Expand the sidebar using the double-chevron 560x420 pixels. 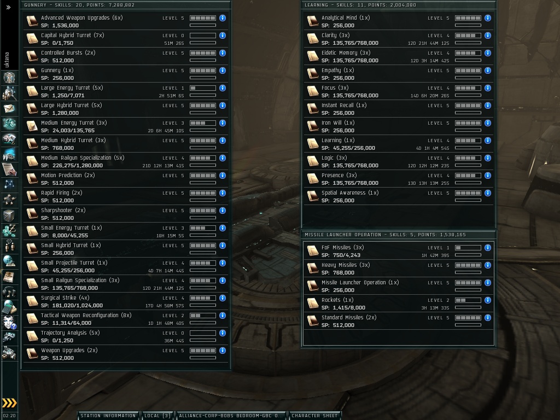9,7
